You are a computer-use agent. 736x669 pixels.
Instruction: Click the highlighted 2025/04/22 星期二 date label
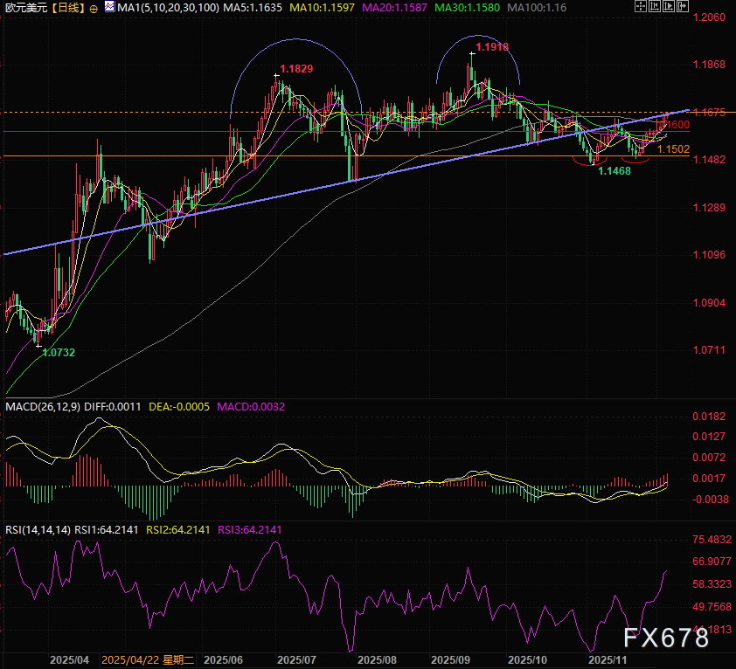tap(148, 660)
